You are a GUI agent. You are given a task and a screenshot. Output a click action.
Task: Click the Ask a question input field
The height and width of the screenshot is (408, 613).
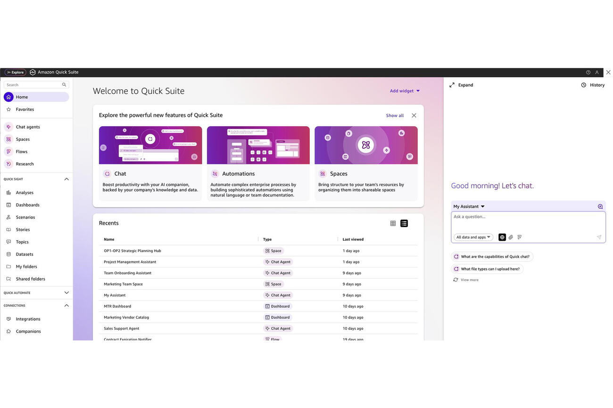[x=528, y=221]
